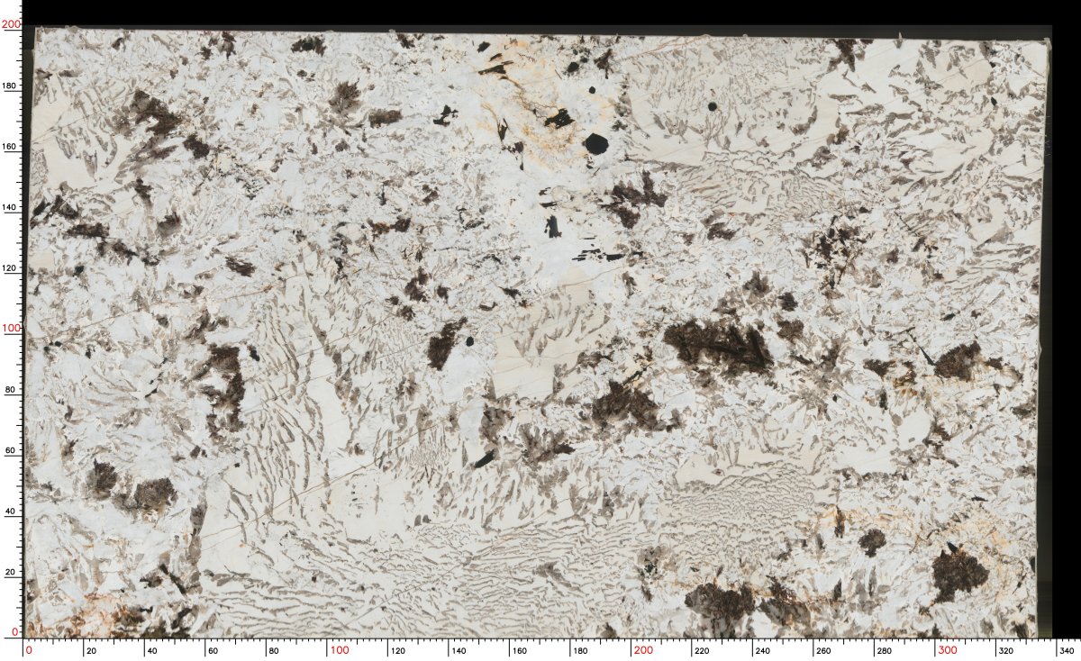The height and width of the screenshot is (661, 1081).
Task: Click the 60 label on the horizontal ruler
Action: (213, 650)
